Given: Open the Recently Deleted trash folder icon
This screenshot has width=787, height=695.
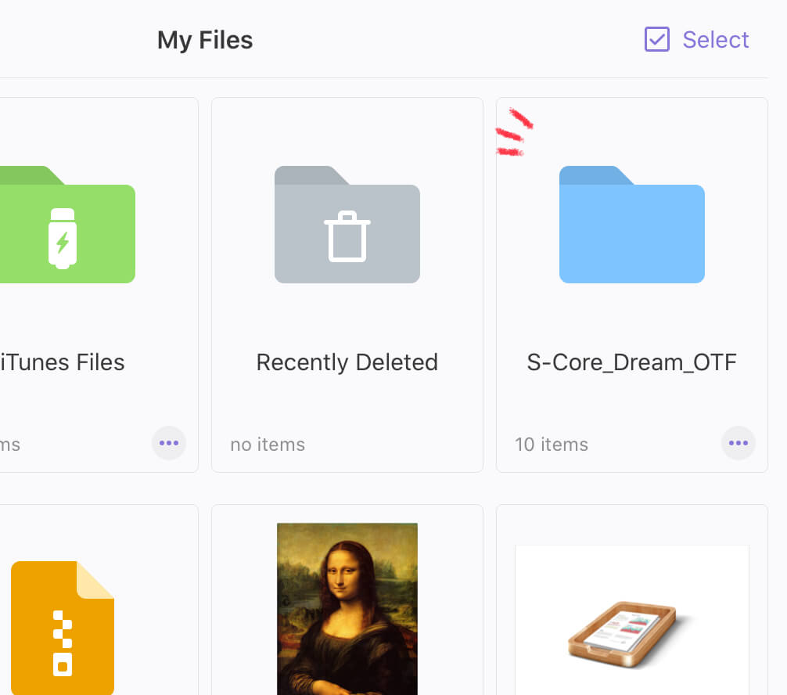Looking at the screenshot, I should tap(347, 225).
